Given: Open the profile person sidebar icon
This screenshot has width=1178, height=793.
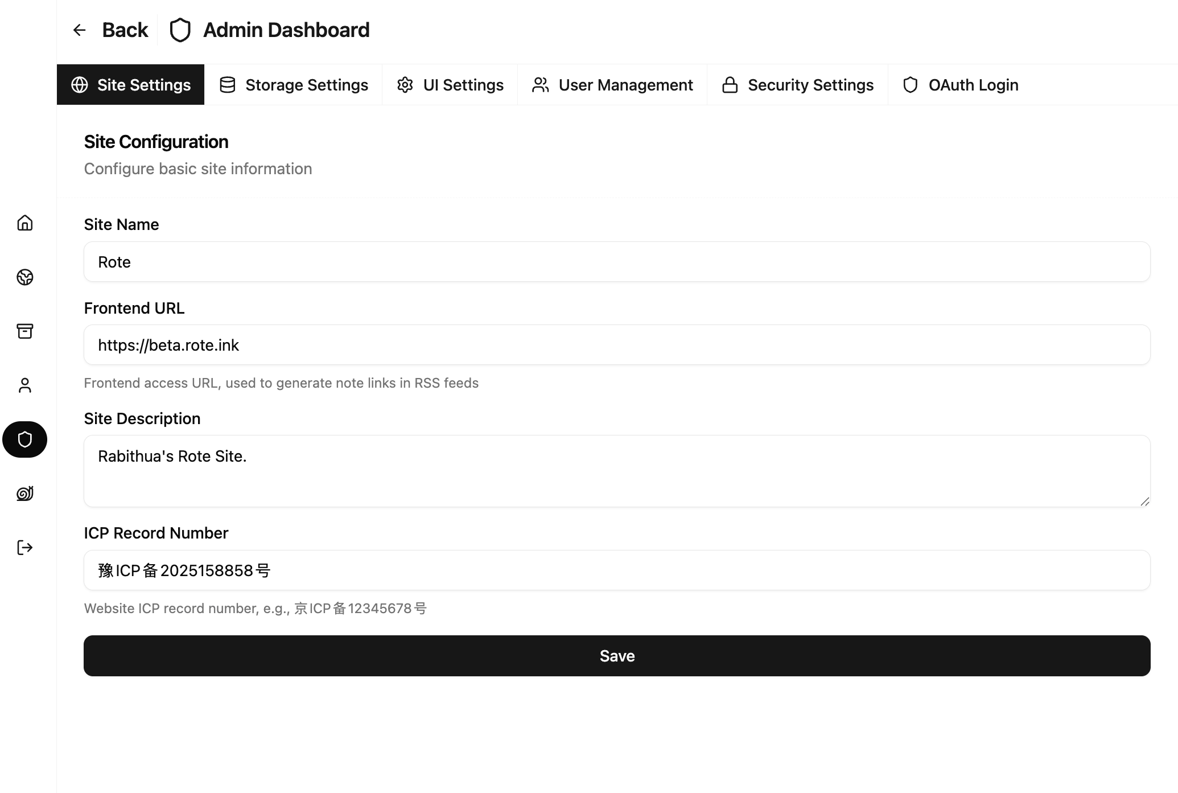Looking at the screenshot, I should 25,385.
